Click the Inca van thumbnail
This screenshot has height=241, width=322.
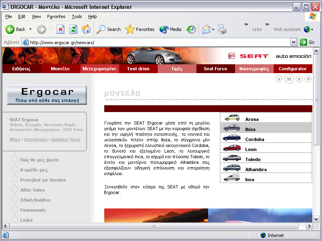[x=232, y=178]
